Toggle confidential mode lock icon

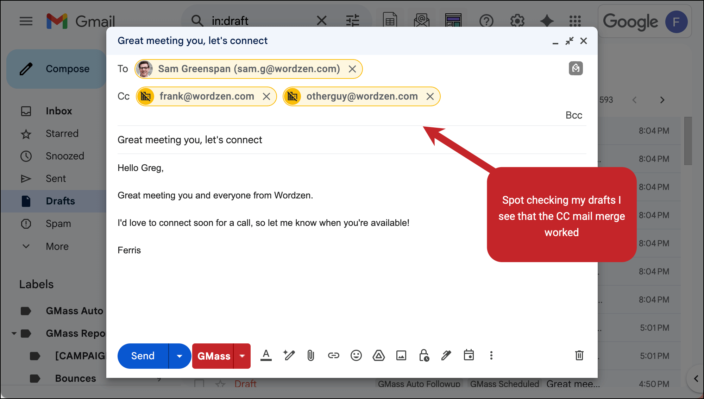coord(424,356)
